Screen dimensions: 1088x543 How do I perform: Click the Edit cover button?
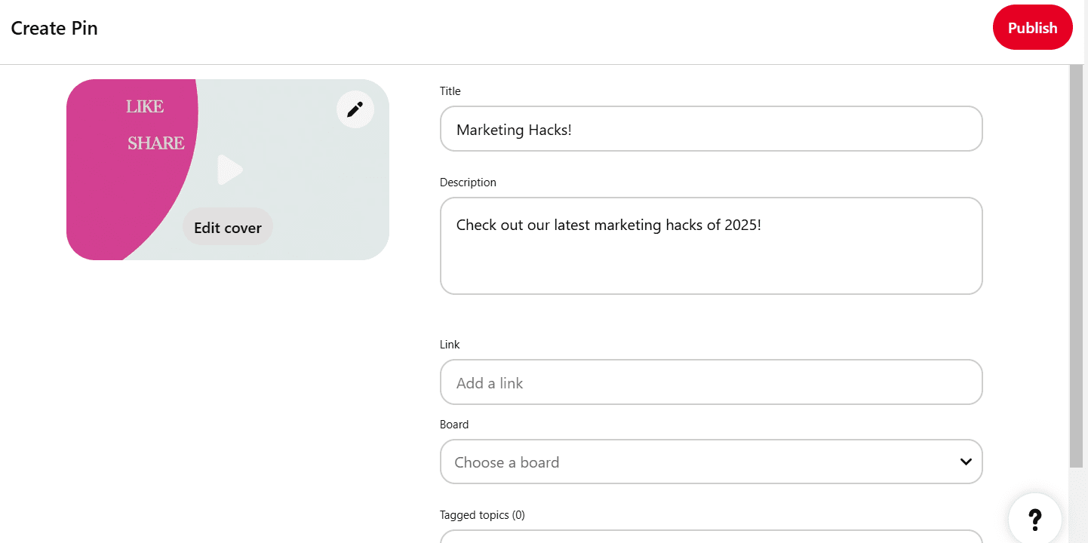tap(228, 227)
